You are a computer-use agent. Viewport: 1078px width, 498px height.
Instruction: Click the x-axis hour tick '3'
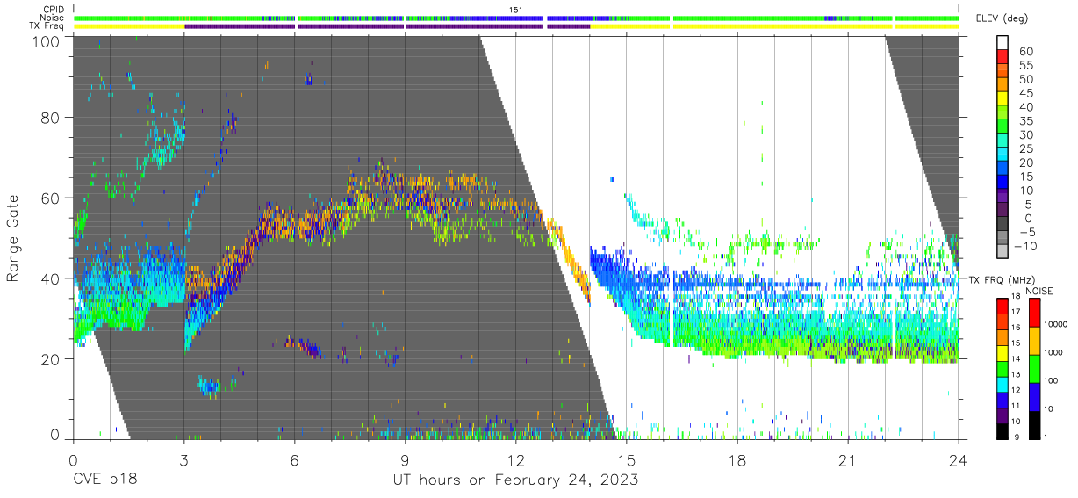[183, 459]
